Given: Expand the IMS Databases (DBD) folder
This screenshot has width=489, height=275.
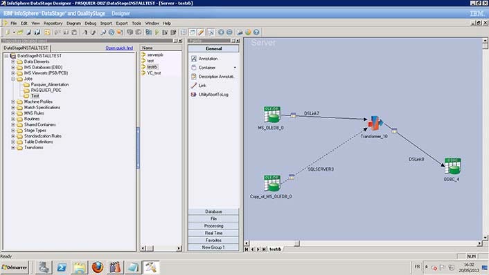Looking at the screenshot, I should (x=13, y=67).
